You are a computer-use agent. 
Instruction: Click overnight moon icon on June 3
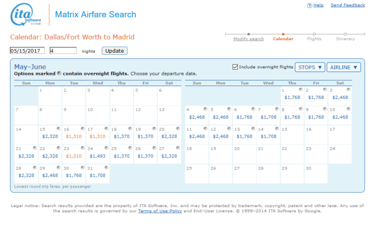[x=348, y=90]
